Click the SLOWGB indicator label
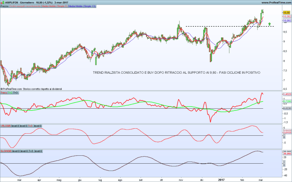Screen dimensions: 292x182 coord(6,151)
